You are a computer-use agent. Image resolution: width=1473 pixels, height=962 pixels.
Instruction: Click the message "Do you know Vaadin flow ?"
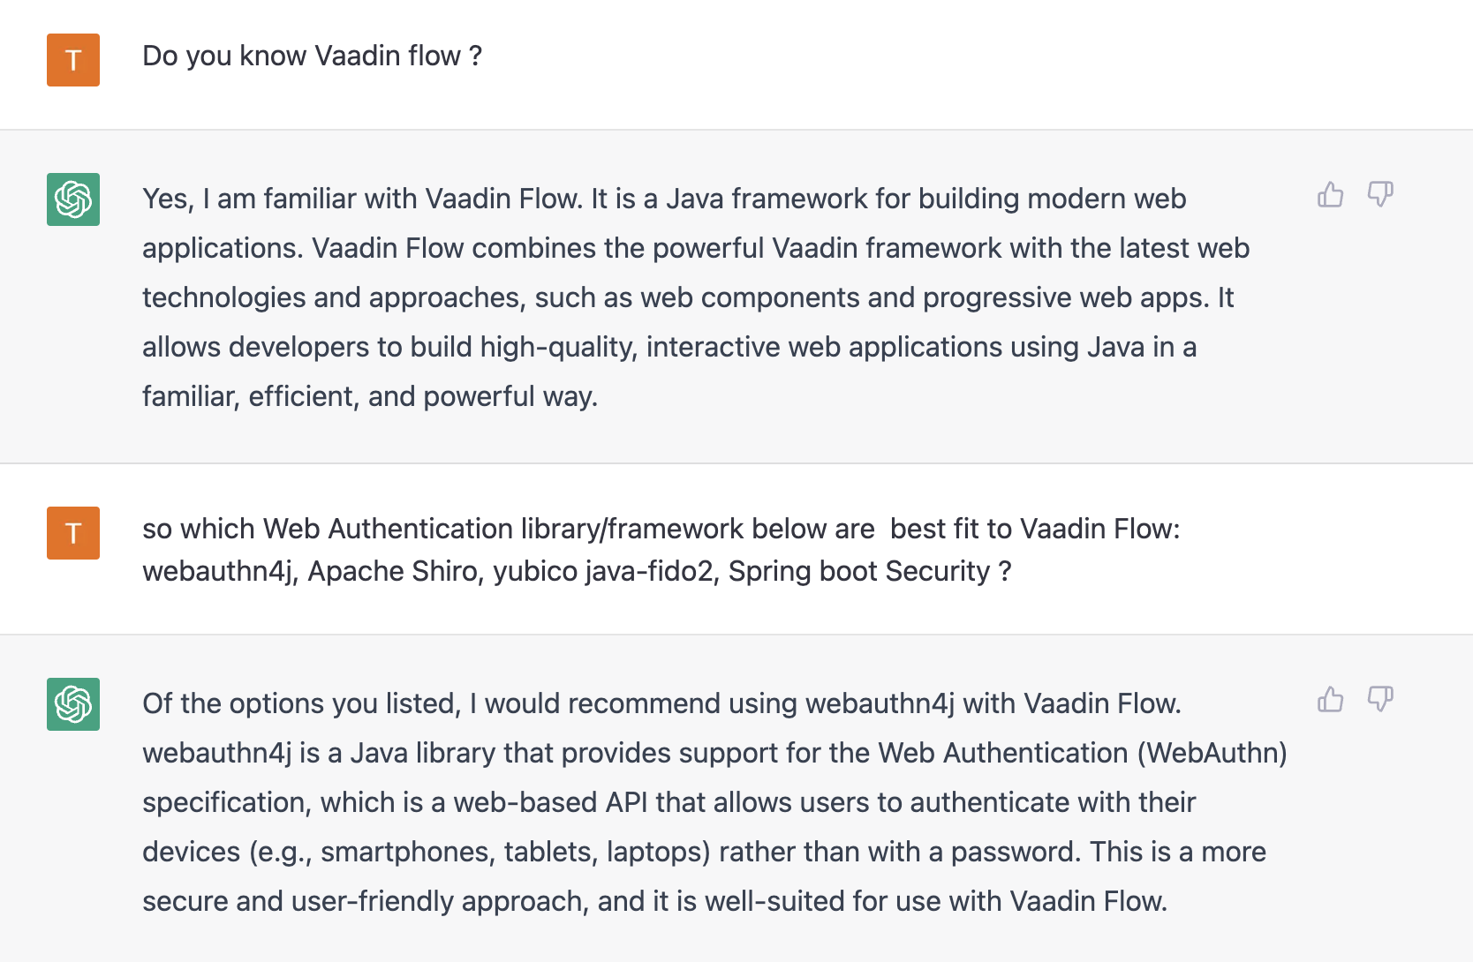312,56
